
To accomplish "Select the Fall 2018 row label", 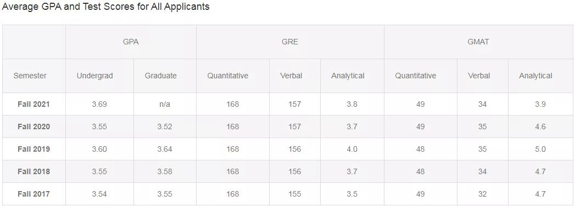I will (x=34, y=171).
